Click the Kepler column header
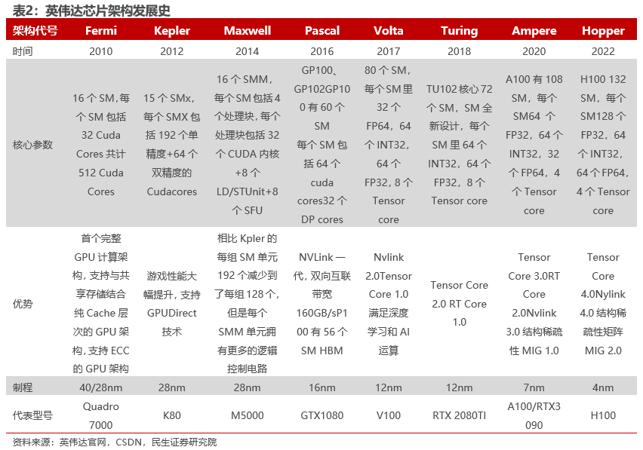This screenshot has height=450, width=643. point(172,31)
